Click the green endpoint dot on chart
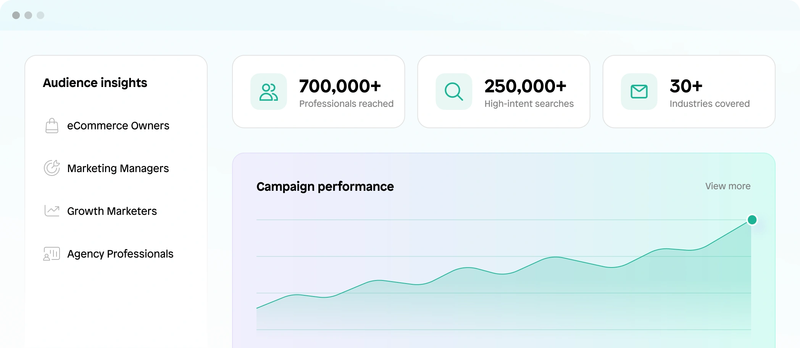Viewport: 800px width, 348px height. pos(752,220)
